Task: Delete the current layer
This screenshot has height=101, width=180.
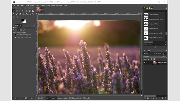Action: (166, 98)
